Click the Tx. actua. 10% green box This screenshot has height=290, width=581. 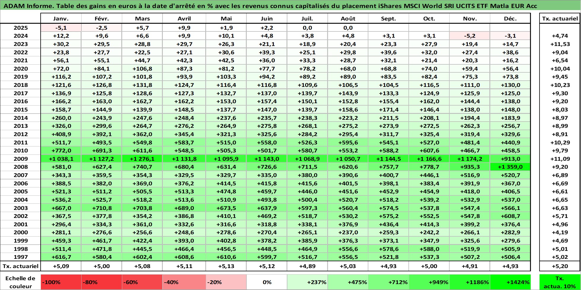(560, 282)
